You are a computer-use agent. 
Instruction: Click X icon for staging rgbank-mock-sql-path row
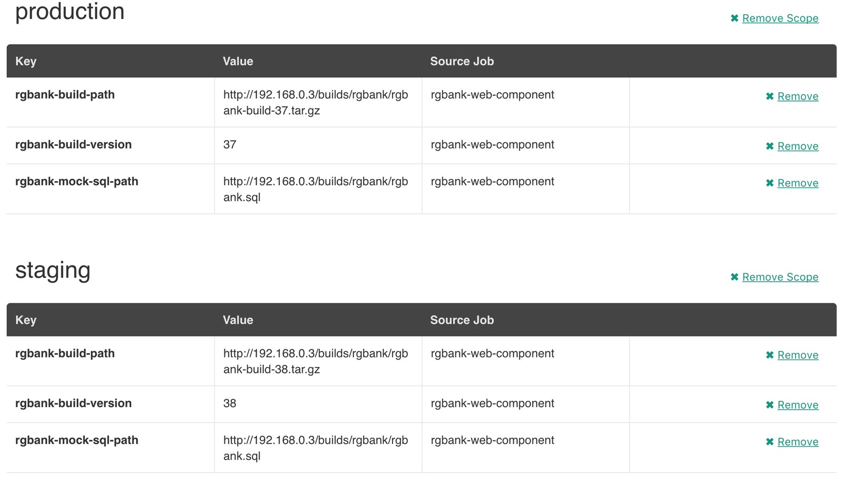770,442
